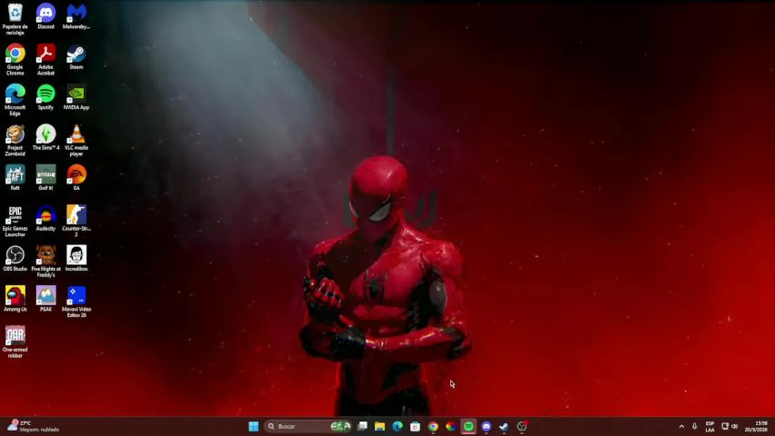
Task: Open network settings from the tray
Action: tap(725, 426)
